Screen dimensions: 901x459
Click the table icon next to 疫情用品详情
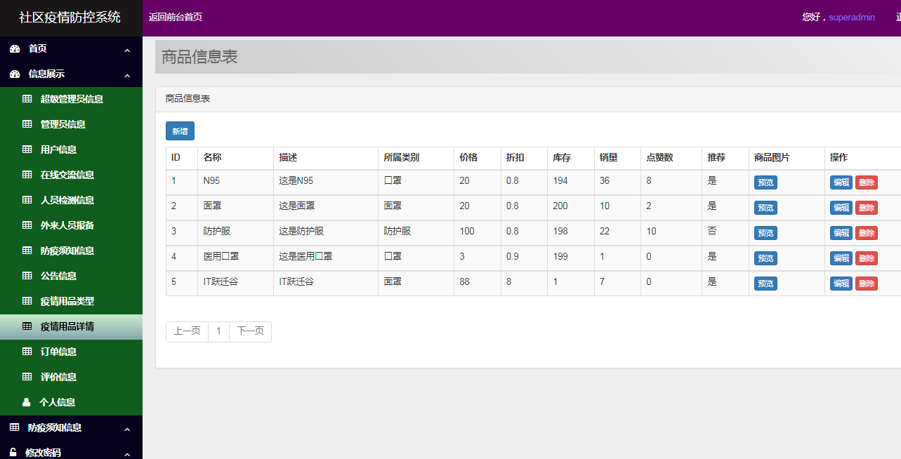tap(27, 326)
